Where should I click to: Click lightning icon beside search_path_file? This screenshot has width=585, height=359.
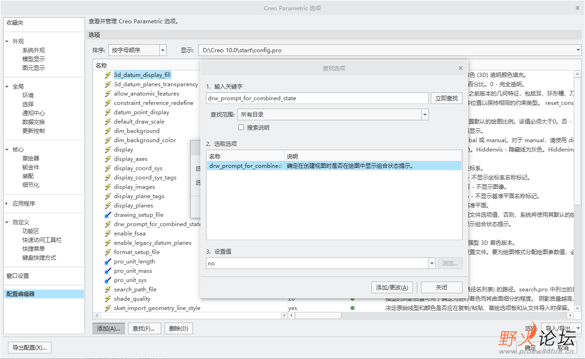[x=108, y=290]
